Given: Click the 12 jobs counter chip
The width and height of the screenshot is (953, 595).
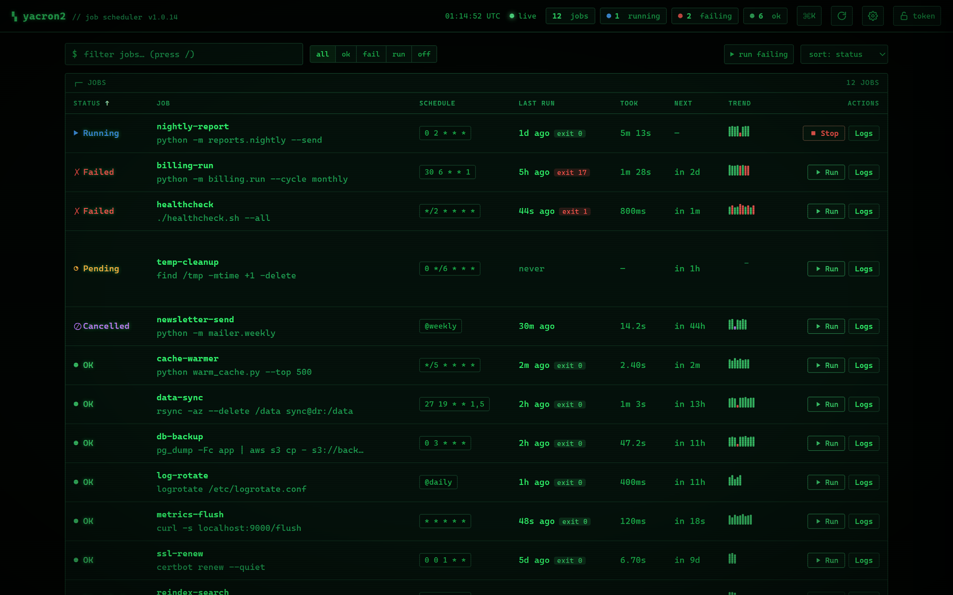Looking at the screenshot, I should [570, 16].
